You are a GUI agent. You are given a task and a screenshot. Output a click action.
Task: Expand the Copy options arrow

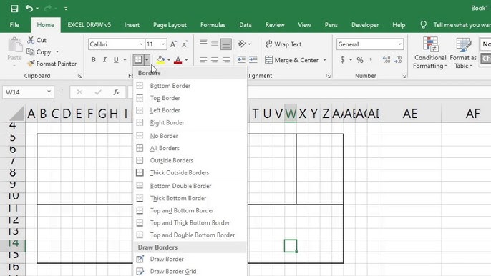[x=57, y=52]
